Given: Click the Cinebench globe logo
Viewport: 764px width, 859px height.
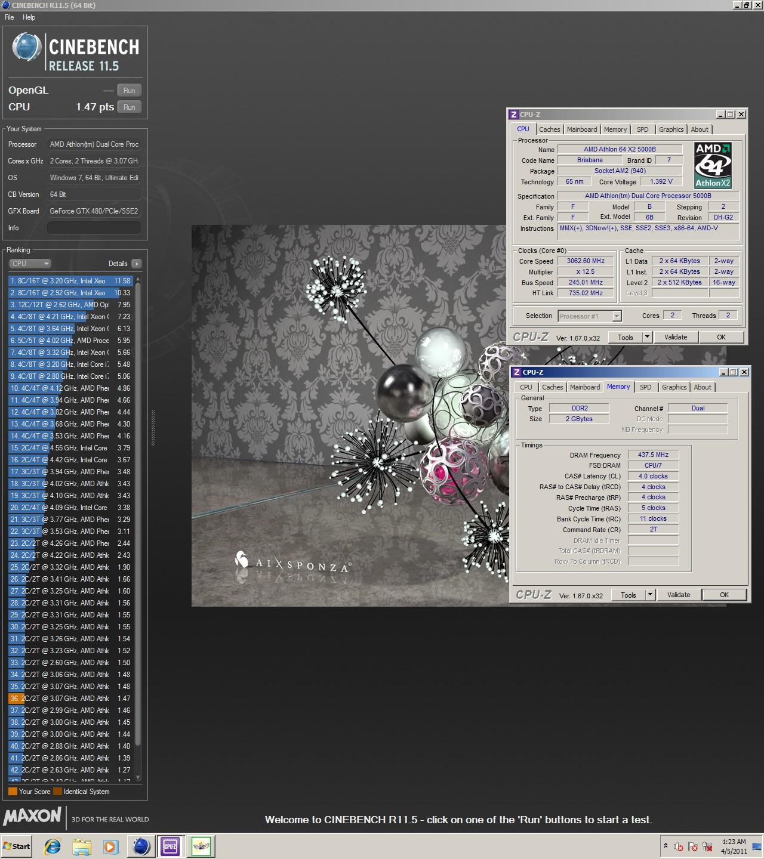Looking at the screenshot, I should tap(27, 47).
